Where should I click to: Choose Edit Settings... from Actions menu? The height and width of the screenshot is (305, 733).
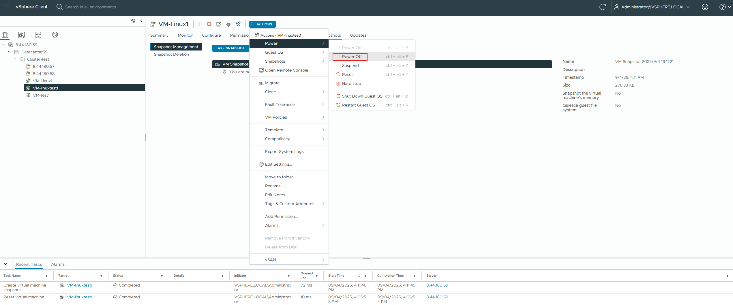click(x=289, y=164)
